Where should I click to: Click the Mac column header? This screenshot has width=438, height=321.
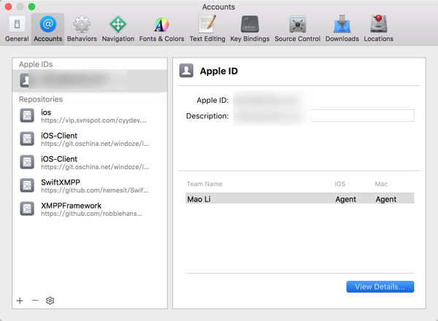click(381, 184)
